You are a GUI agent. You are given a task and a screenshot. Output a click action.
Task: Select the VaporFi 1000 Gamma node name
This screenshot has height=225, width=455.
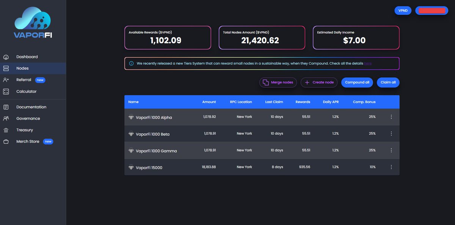coord(156,151)
